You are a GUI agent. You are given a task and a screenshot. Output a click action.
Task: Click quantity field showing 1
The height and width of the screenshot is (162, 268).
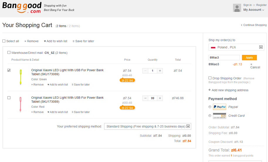coord(153,71)
